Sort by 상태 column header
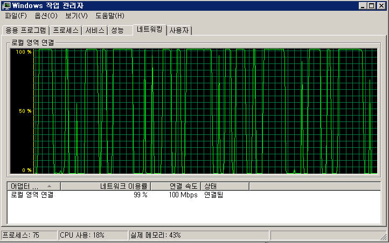 [225, 186]
